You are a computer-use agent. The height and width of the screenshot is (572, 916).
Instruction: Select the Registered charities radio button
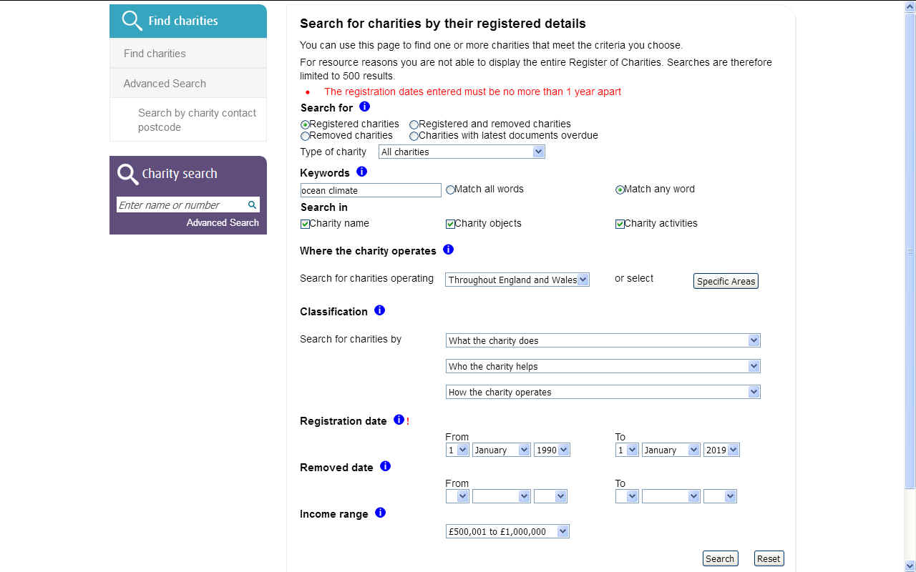pyautogui.click(x=305, y=124)
